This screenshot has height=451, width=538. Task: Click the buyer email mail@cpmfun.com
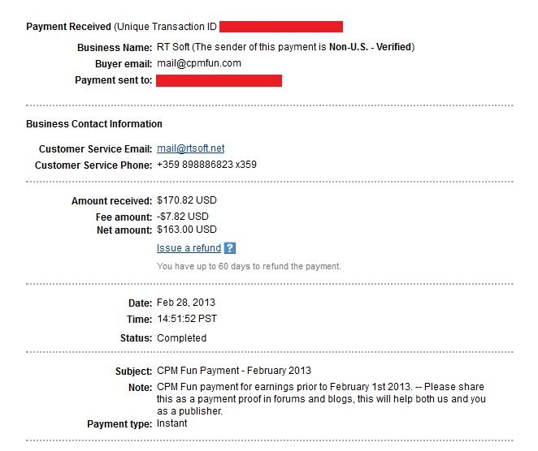pos(199,63)
